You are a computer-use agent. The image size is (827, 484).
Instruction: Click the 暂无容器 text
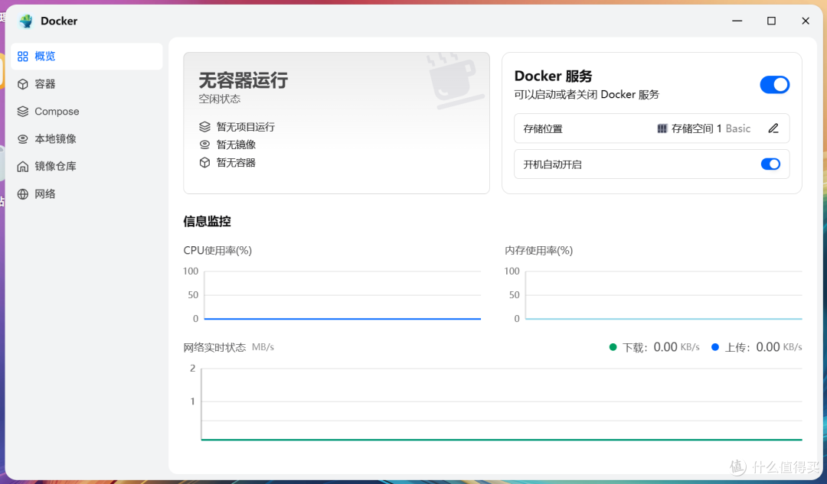click(x=237, y=163)
